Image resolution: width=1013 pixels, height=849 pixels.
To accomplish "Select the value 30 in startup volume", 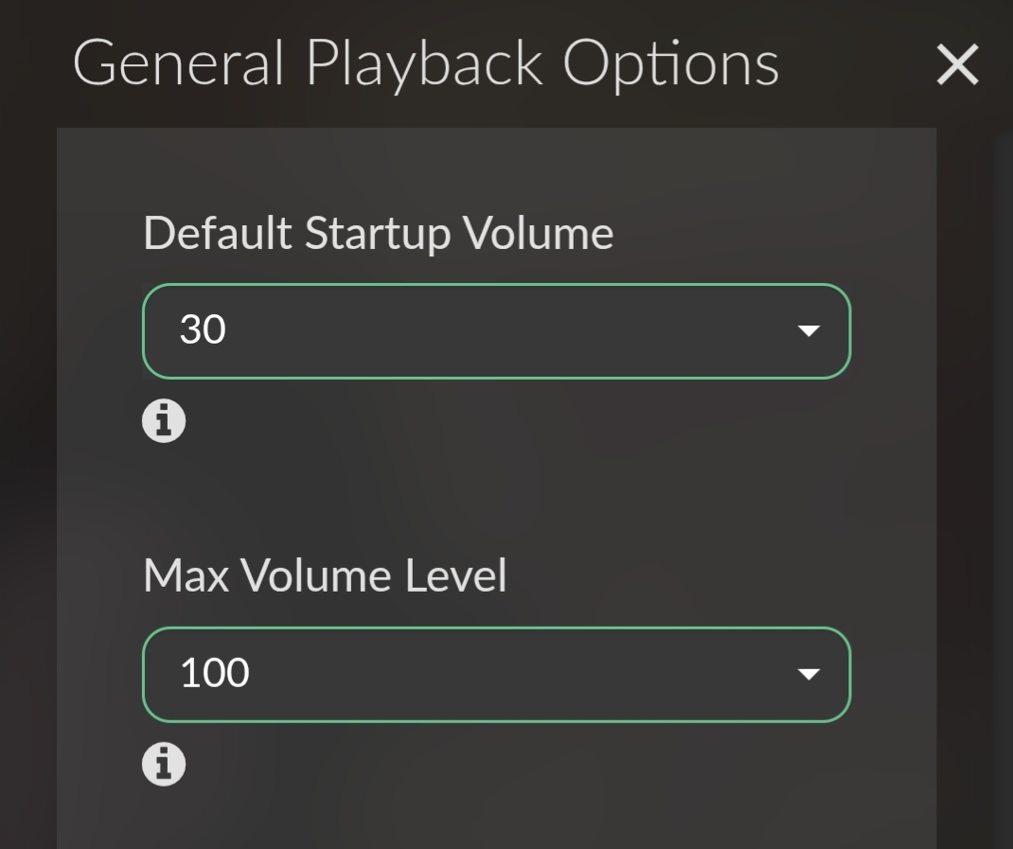I will (203, 329).
